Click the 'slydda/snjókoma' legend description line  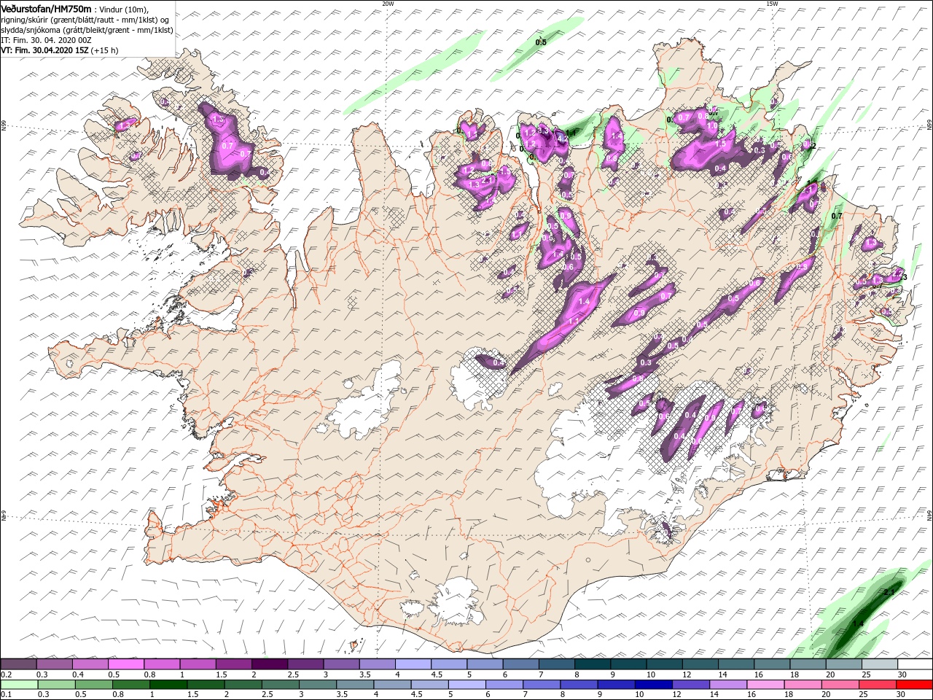point(87,30)
